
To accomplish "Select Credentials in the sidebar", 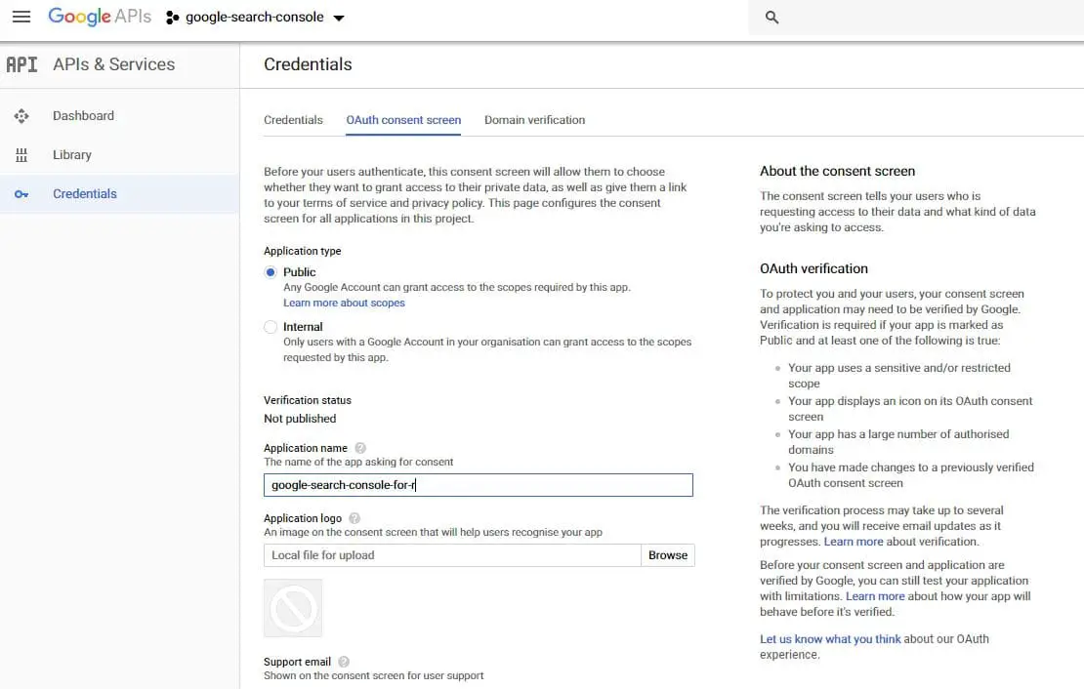I will click(x=119, y=193).
